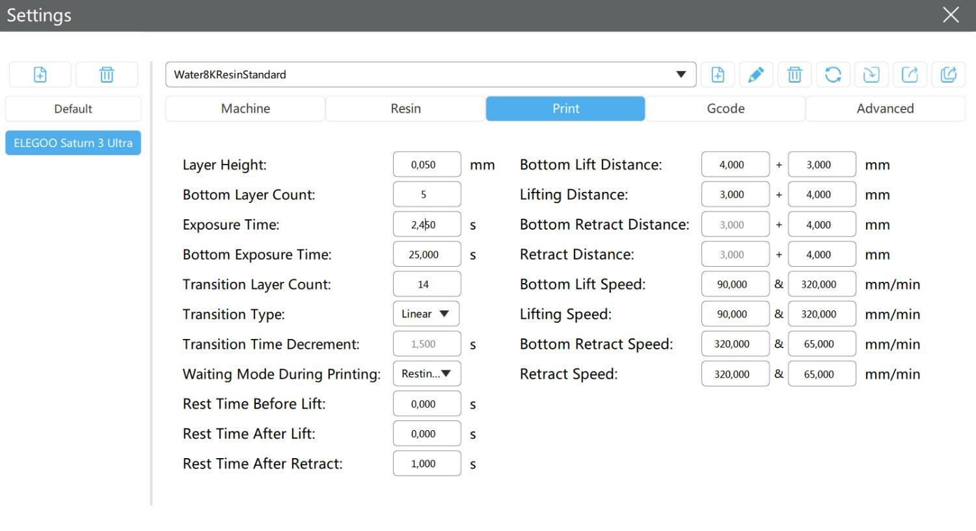976x531 pixels.
Task: Export all profiles with stacked-pages arrow icon
Action: [x=948, y=75]
